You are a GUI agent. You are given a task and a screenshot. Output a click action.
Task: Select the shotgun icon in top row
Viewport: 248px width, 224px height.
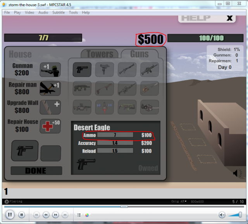point(127,70)
